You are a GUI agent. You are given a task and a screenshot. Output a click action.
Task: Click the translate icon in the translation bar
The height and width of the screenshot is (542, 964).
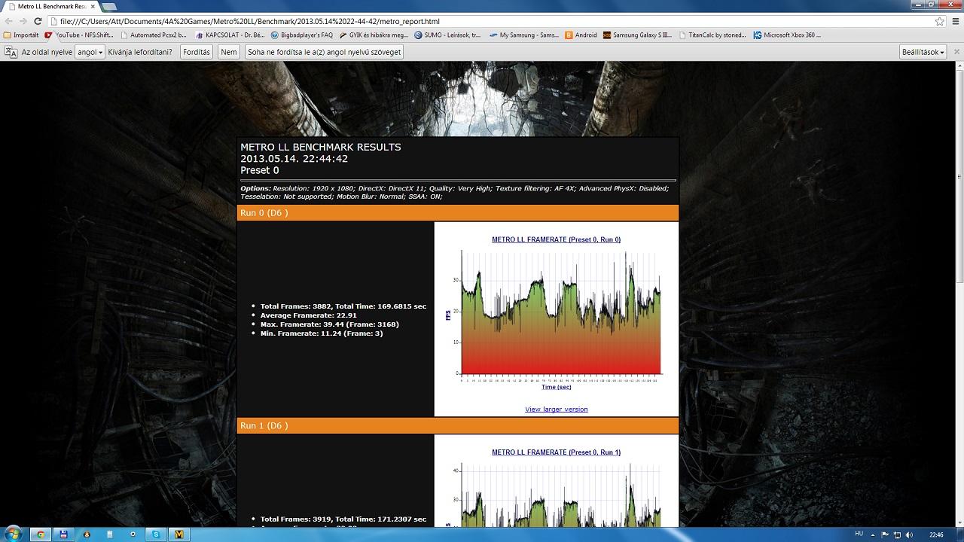click(11, 52)
